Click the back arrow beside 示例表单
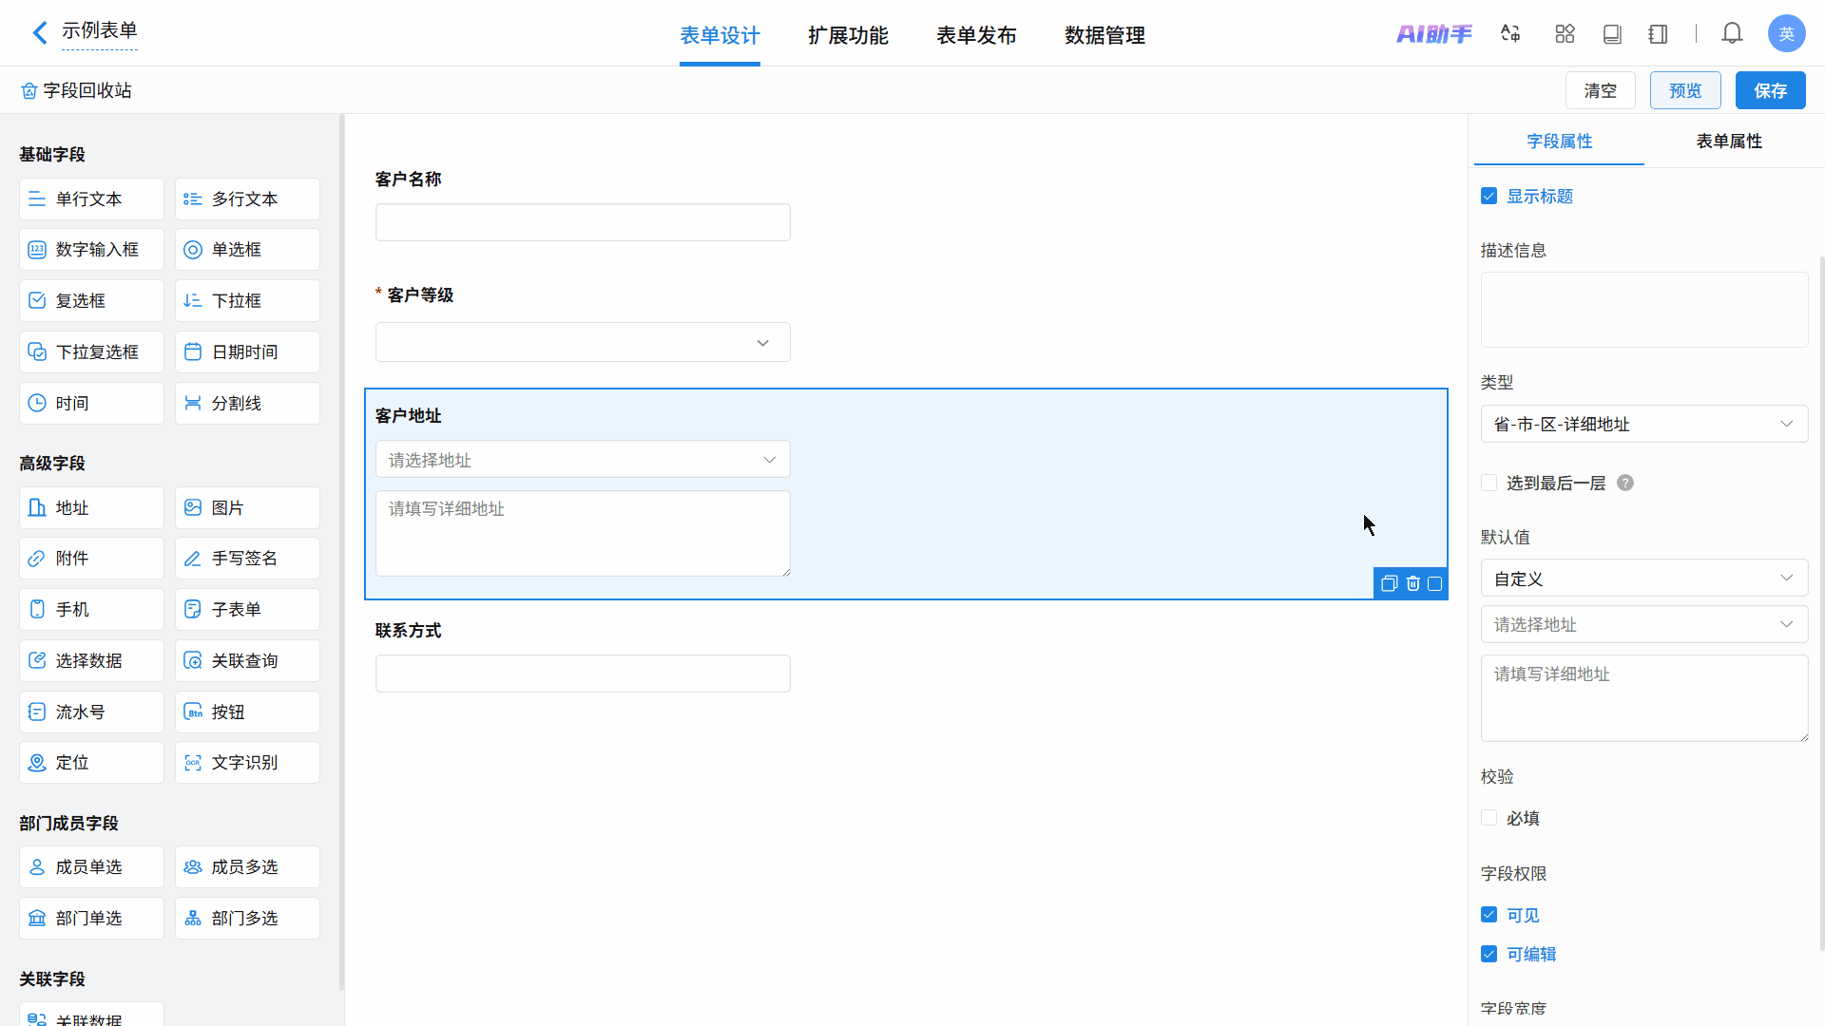 tap(40, 33)
